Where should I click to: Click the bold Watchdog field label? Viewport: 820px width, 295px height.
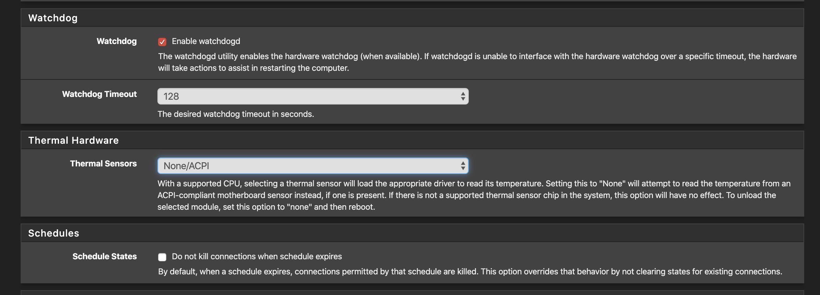tap(117, 41)
